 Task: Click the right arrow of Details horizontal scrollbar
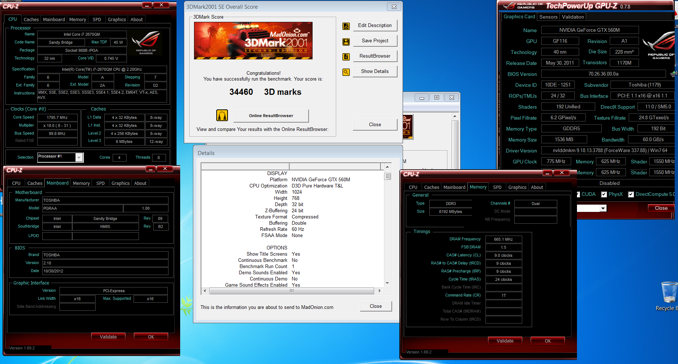tap(379, 291)
